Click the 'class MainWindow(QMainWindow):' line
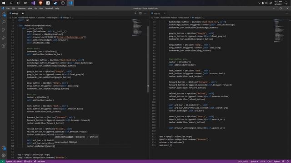The image size is (291, 163). tap(35, 25)
